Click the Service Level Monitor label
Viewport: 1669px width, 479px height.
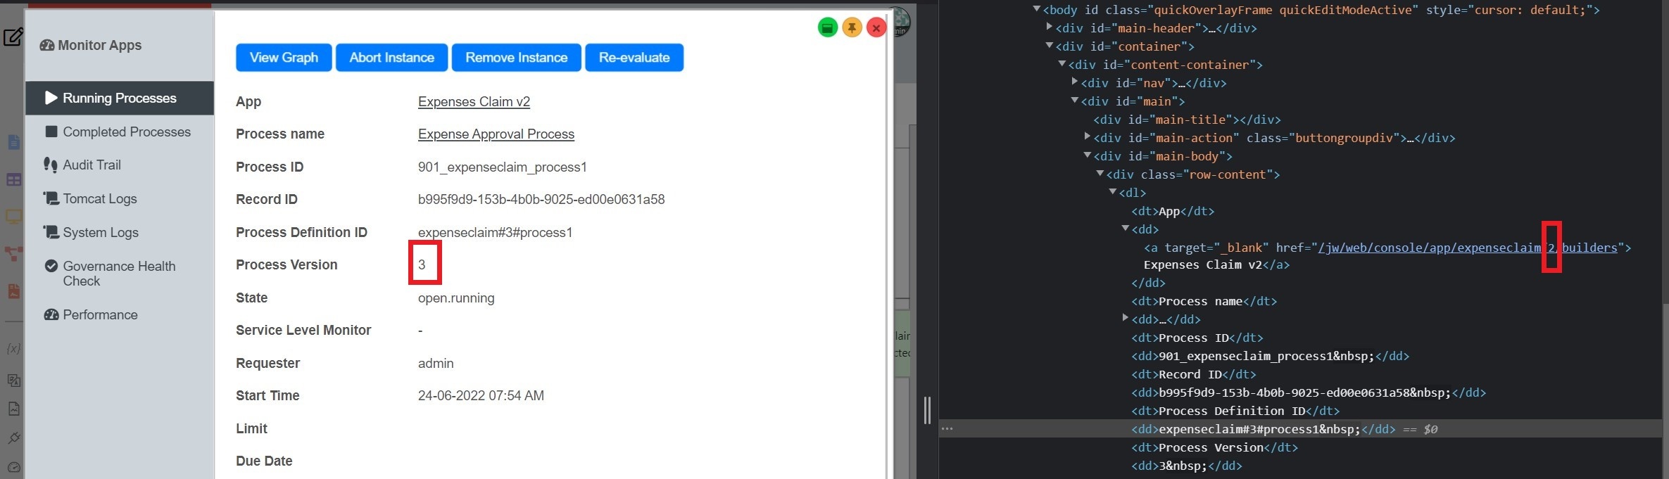click(x=303, y=330)
